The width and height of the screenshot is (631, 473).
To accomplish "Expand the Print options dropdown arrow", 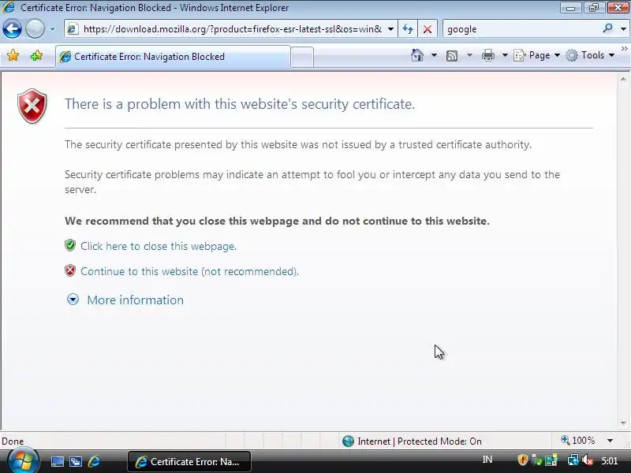I will click(505, 55).
